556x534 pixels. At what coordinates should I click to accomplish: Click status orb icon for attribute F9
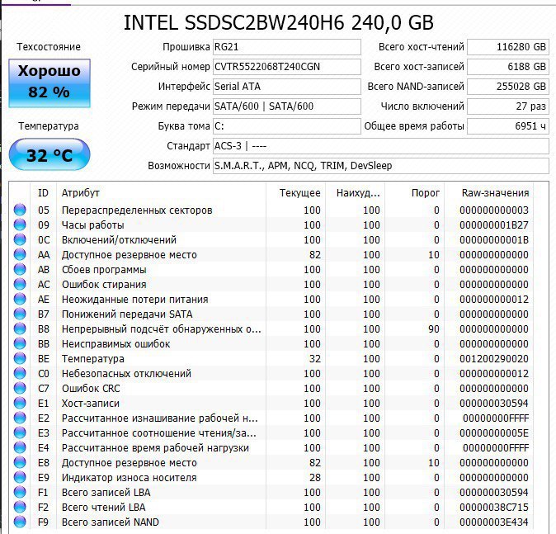point(20,522)
